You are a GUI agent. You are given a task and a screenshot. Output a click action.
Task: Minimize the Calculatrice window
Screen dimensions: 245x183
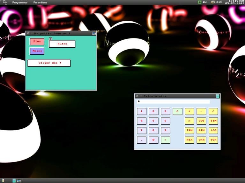141,96
